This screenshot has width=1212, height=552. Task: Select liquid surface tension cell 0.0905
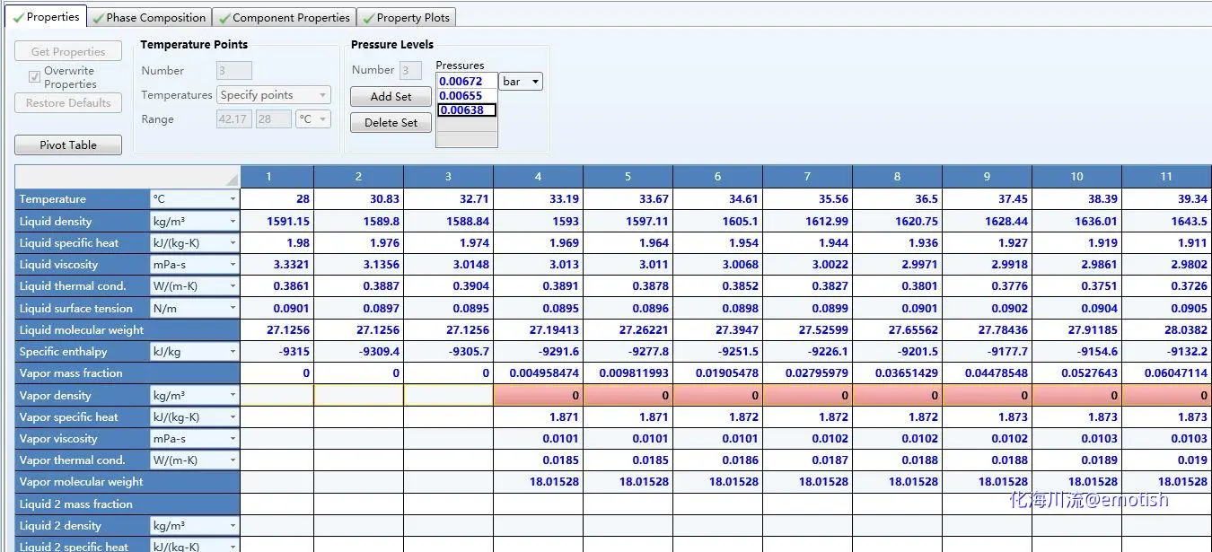[1166, 308]
